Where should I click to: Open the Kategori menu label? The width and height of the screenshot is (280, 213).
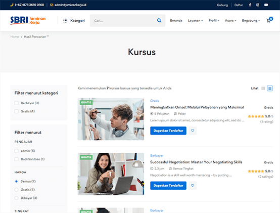(x=77, y=21)
